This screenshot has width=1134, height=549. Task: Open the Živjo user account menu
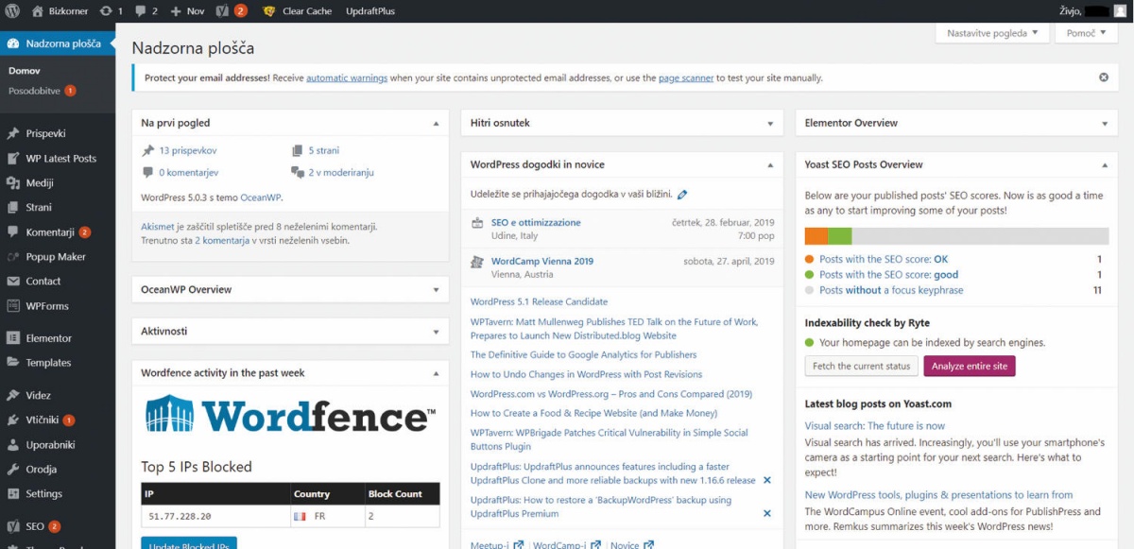coord(1093,11)
